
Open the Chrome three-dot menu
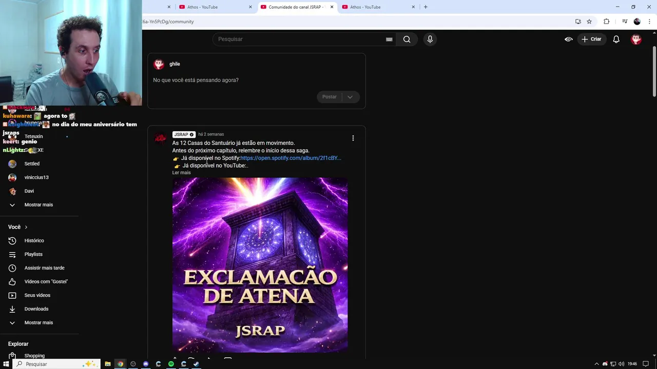pos(649,22)
